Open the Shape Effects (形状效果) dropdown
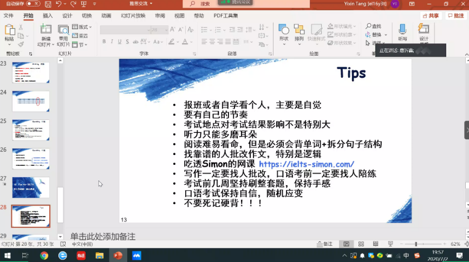Image resolution: width=469 pixels, height=262 pixels. click(x=342, y=43)
